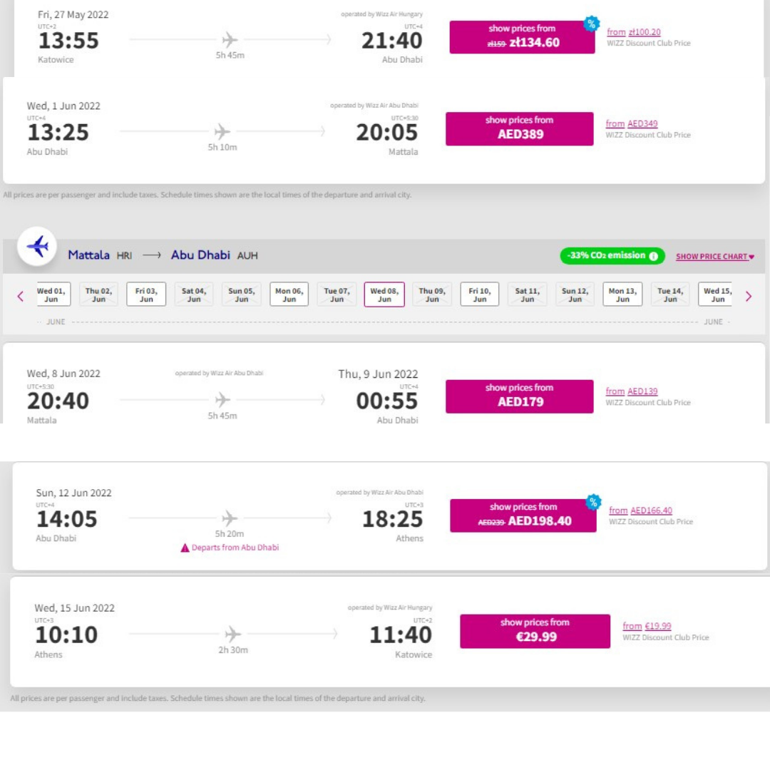770x770 pixels.
Task: Click the Departs from Abu Dhabi warning icon
Action: pyautogui.click(x=185, y=548)
